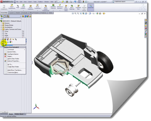Screen dimensions: 151x121
Task: Click the New document icon
Action: (x=59, y=2)
